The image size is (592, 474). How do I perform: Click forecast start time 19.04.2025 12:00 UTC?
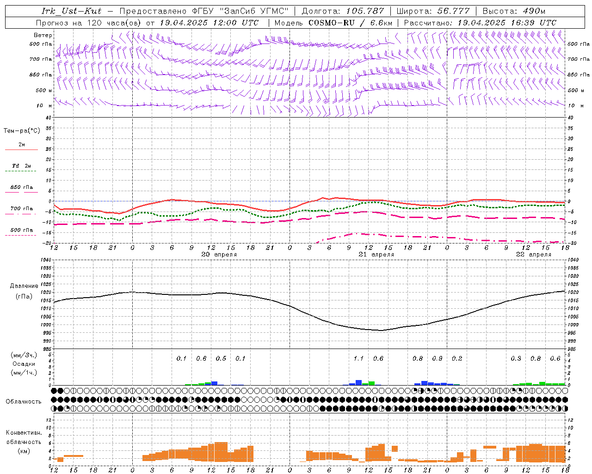tap(209, 23)
